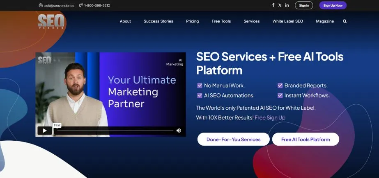This screenshot has height=178, width=379.
Task: Play the video with the play button
Action: tap(45, 131)
